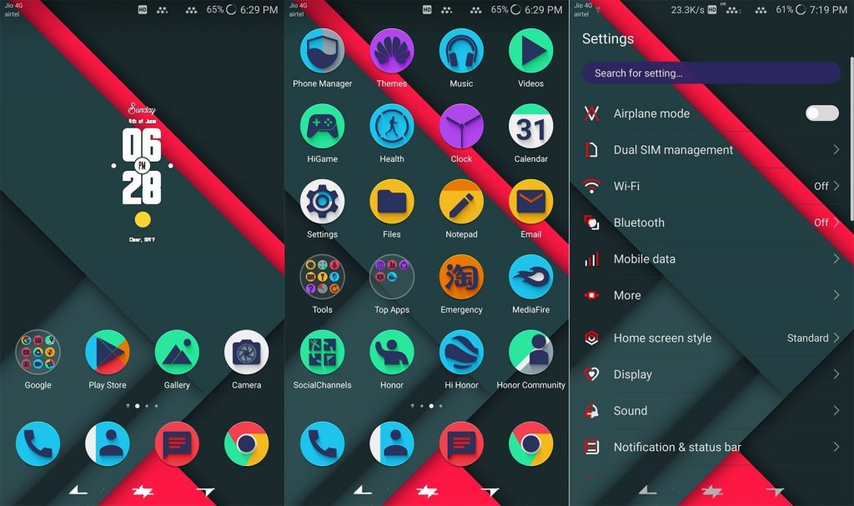
Task: Launch Chrome from the app-grid screen dock
Action: coord(531,444)
